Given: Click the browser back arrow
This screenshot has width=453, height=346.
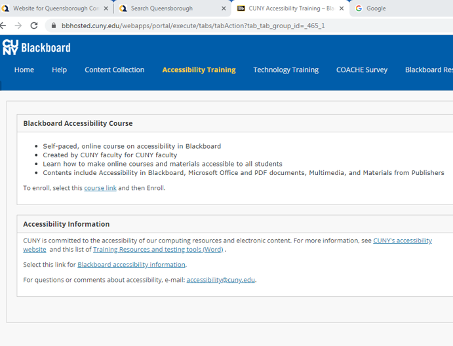Looking at the screenshot, I should click(x=3, y=26).
